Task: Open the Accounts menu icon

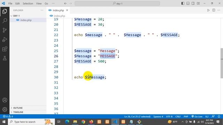Action: pyautogui.click(x=5, y=100)
